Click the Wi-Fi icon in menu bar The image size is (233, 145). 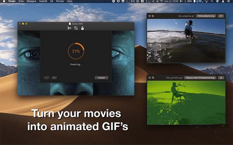click(162, 1)
